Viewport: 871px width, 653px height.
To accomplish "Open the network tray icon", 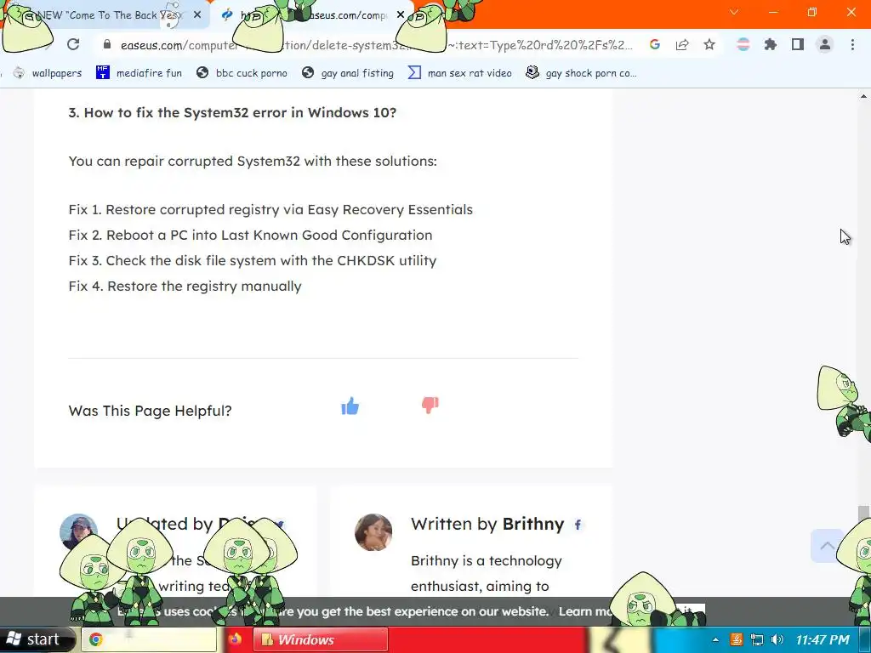I will point(756,639).
